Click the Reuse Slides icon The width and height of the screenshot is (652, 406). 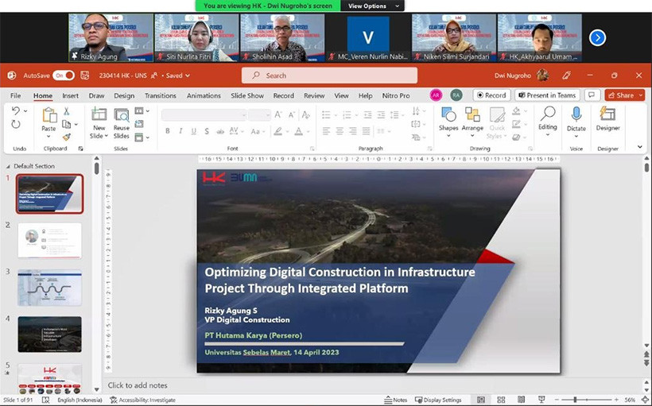[122, 115]
